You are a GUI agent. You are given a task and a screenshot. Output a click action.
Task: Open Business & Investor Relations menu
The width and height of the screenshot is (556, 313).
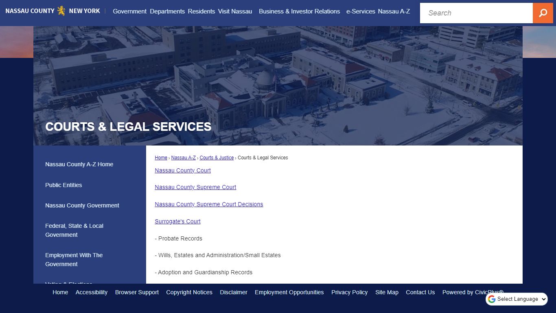tap(299, 11)
